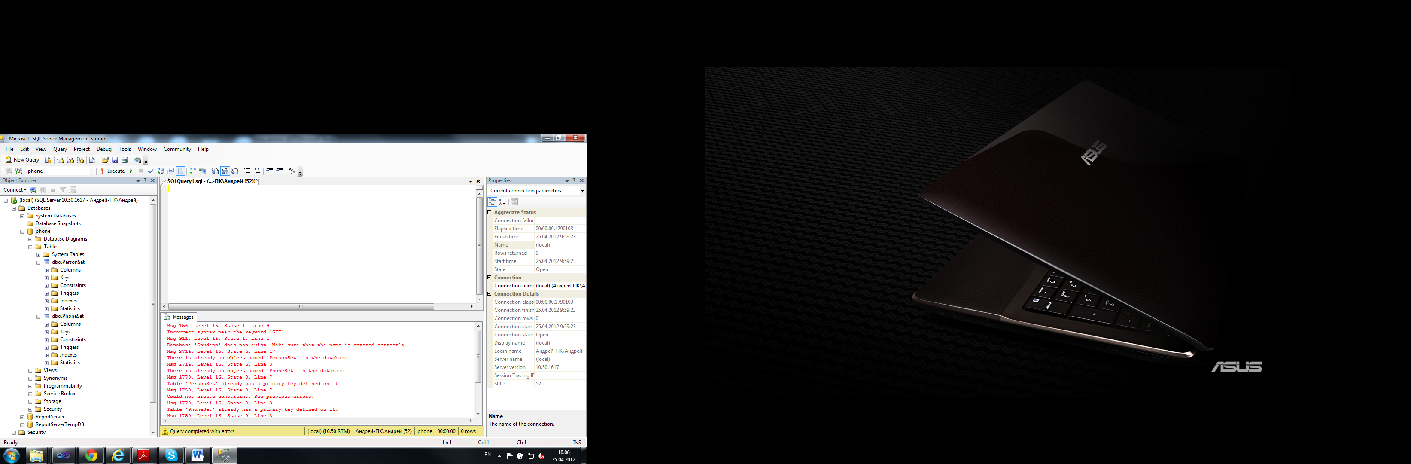Screen dimensions: 1411x464
Task: Click the Open File folder icon
Action: (105, 160)
